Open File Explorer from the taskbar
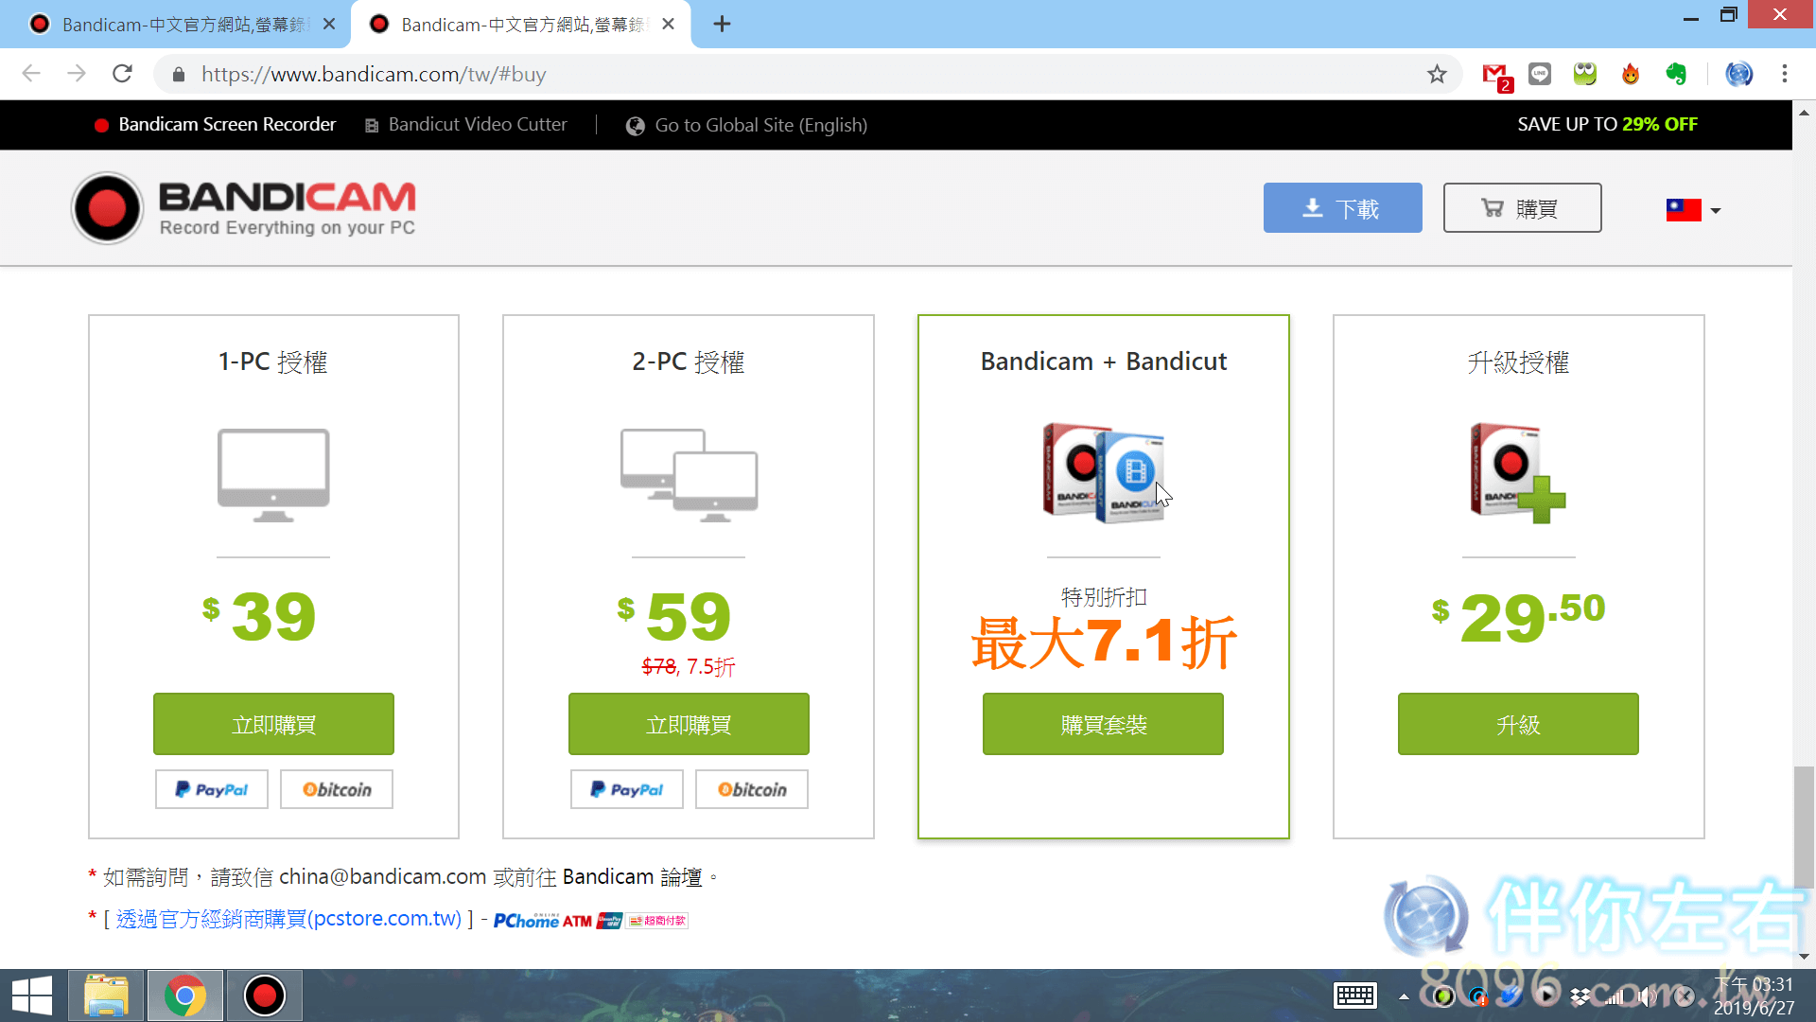This screenshot has height=1022, width=1816. tap(106, 996)
